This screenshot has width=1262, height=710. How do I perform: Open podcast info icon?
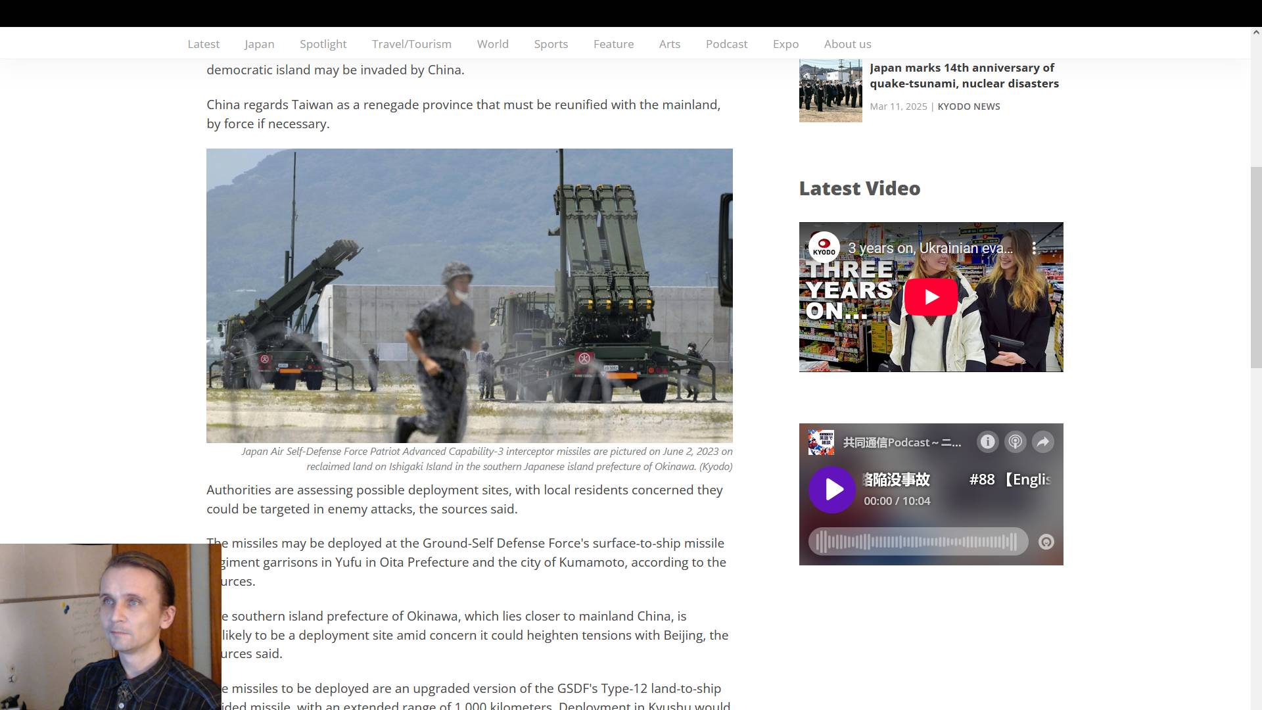[x=987, y=442]
